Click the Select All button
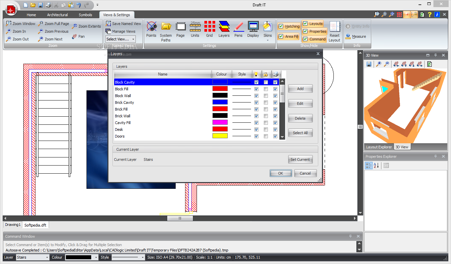 (x=300, y=133)
